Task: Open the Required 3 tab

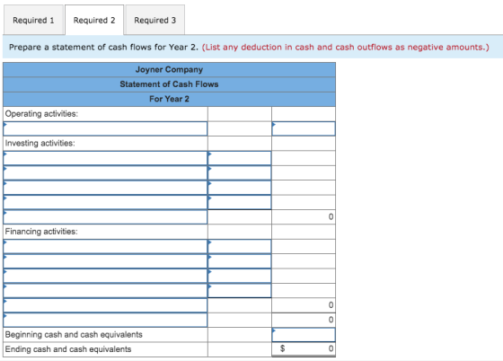Action: pyautogui.click(x=154, y=20)
